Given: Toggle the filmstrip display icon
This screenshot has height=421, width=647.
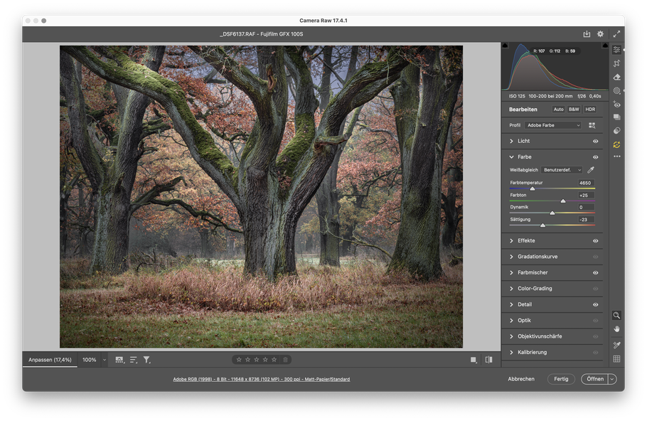Looking at the screenshot, I should coord(119,360).
